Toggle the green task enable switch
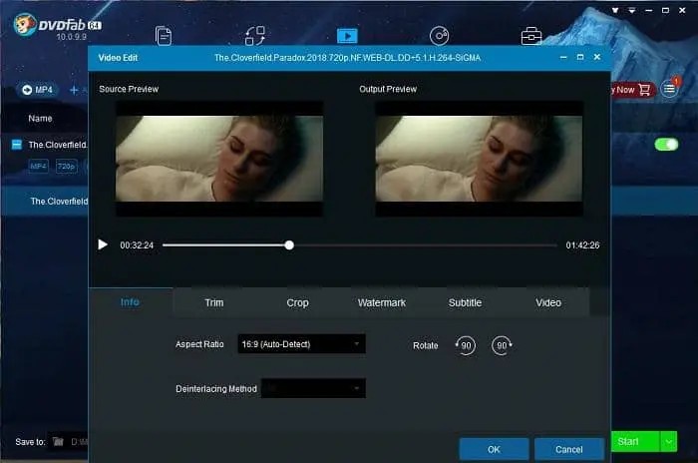698x463 pixels. click(x=666, y=145)
